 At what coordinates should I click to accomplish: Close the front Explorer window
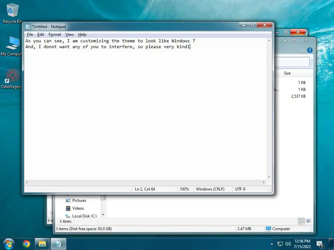(x=306, y=40)
